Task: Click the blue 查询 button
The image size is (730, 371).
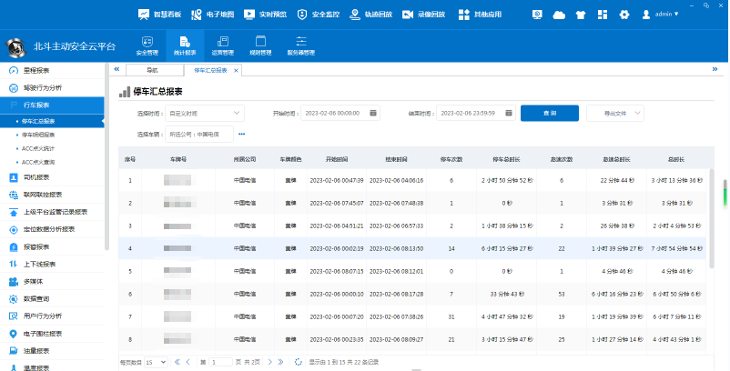Action: (x=549, y=113)
